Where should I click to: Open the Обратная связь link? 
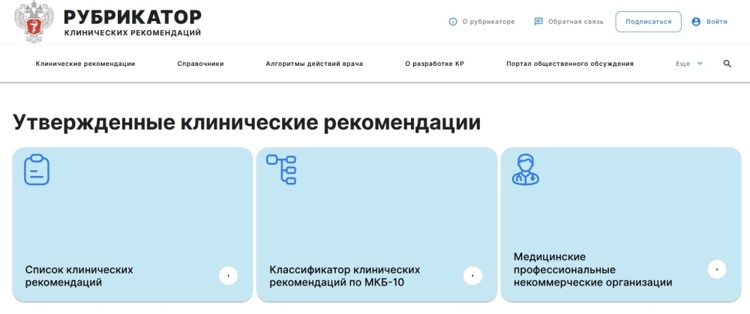click(575, 22)
